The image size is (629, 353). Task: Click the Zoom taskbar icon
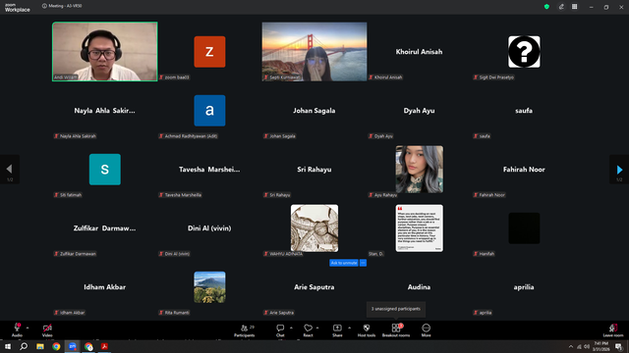[x=73, y=346]
